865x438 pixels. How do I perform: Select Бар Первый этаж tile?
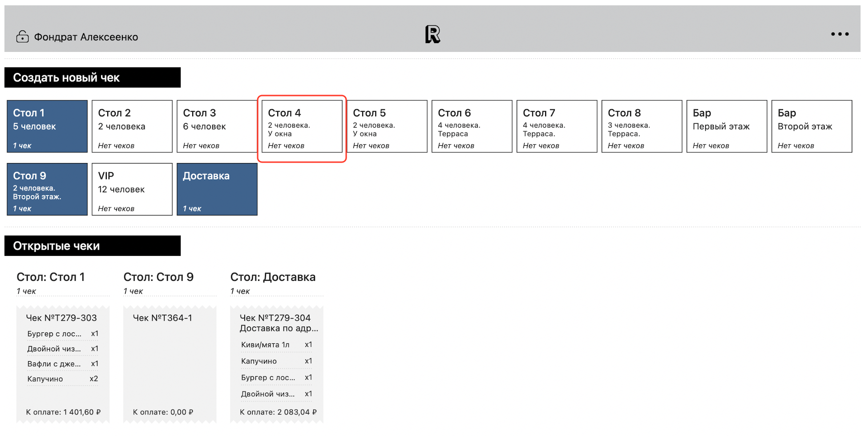tap(727, 127)
